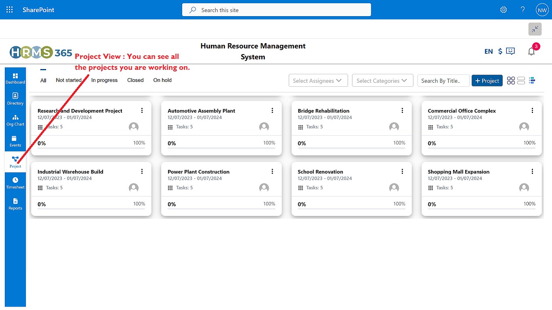552x310 pixels.
Task: Switch to grid card view
Action: click(x=511, y=81)
